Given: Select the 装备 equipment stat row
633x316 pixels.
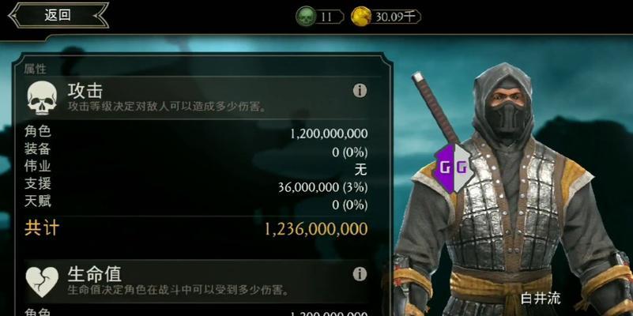Looking at the screenshot, I should coord(196,151).
